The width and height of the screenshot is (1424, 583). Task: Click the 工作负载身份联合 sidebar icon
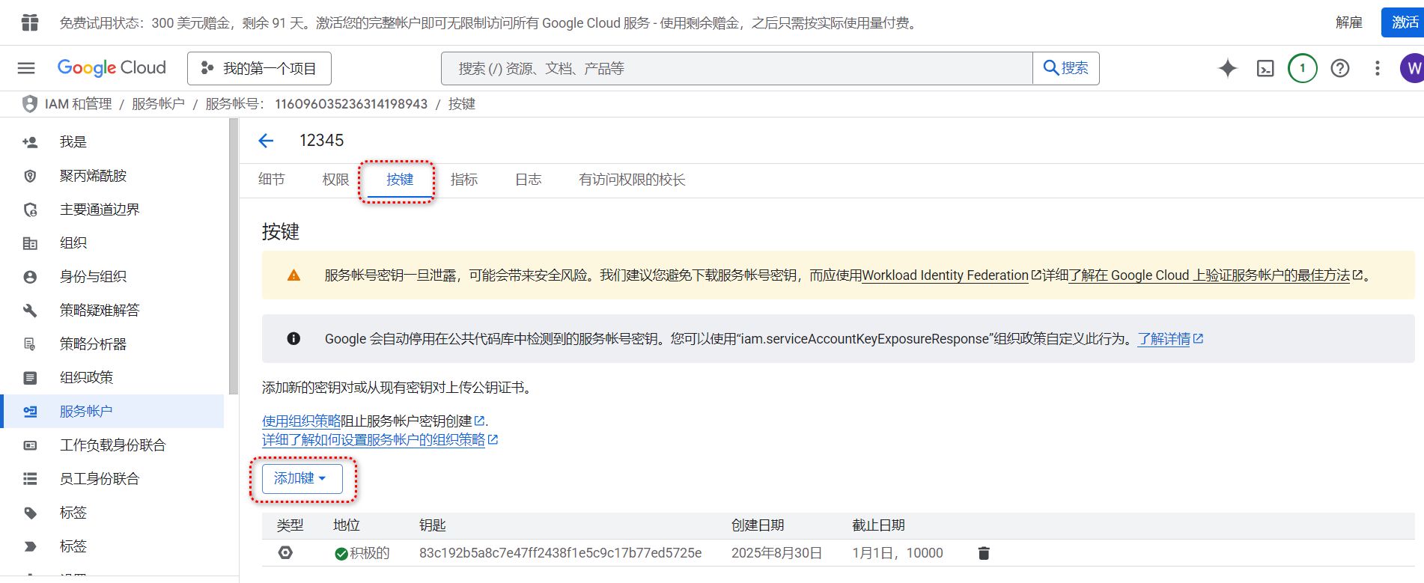(30, 445)
